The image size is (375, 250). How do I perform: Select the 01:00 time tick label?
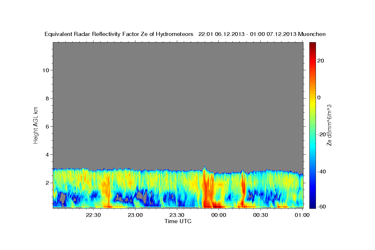(302, 215)
